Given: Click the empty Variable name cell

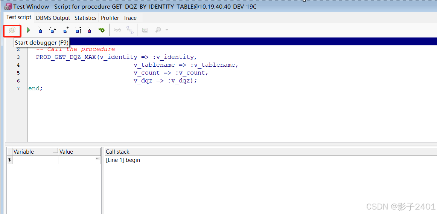Looking at the screenshot, I should coord(35,160).
